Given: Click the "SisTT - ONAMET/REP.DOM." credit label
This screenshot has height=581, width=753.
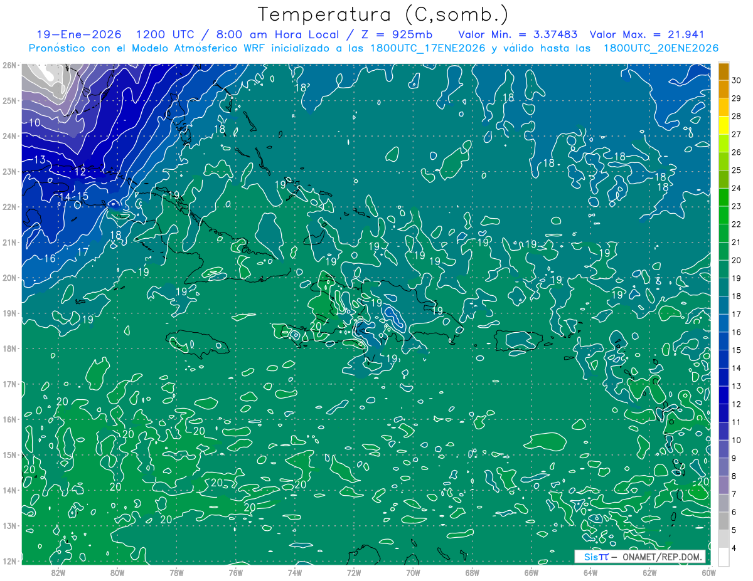Looking at the screenshot, I should tap(640, 557).
